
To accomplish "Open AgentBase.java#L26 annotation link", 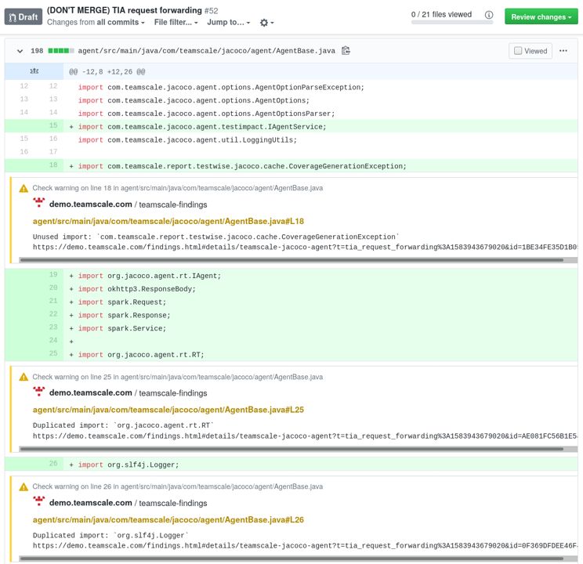I will pos(168,520).
